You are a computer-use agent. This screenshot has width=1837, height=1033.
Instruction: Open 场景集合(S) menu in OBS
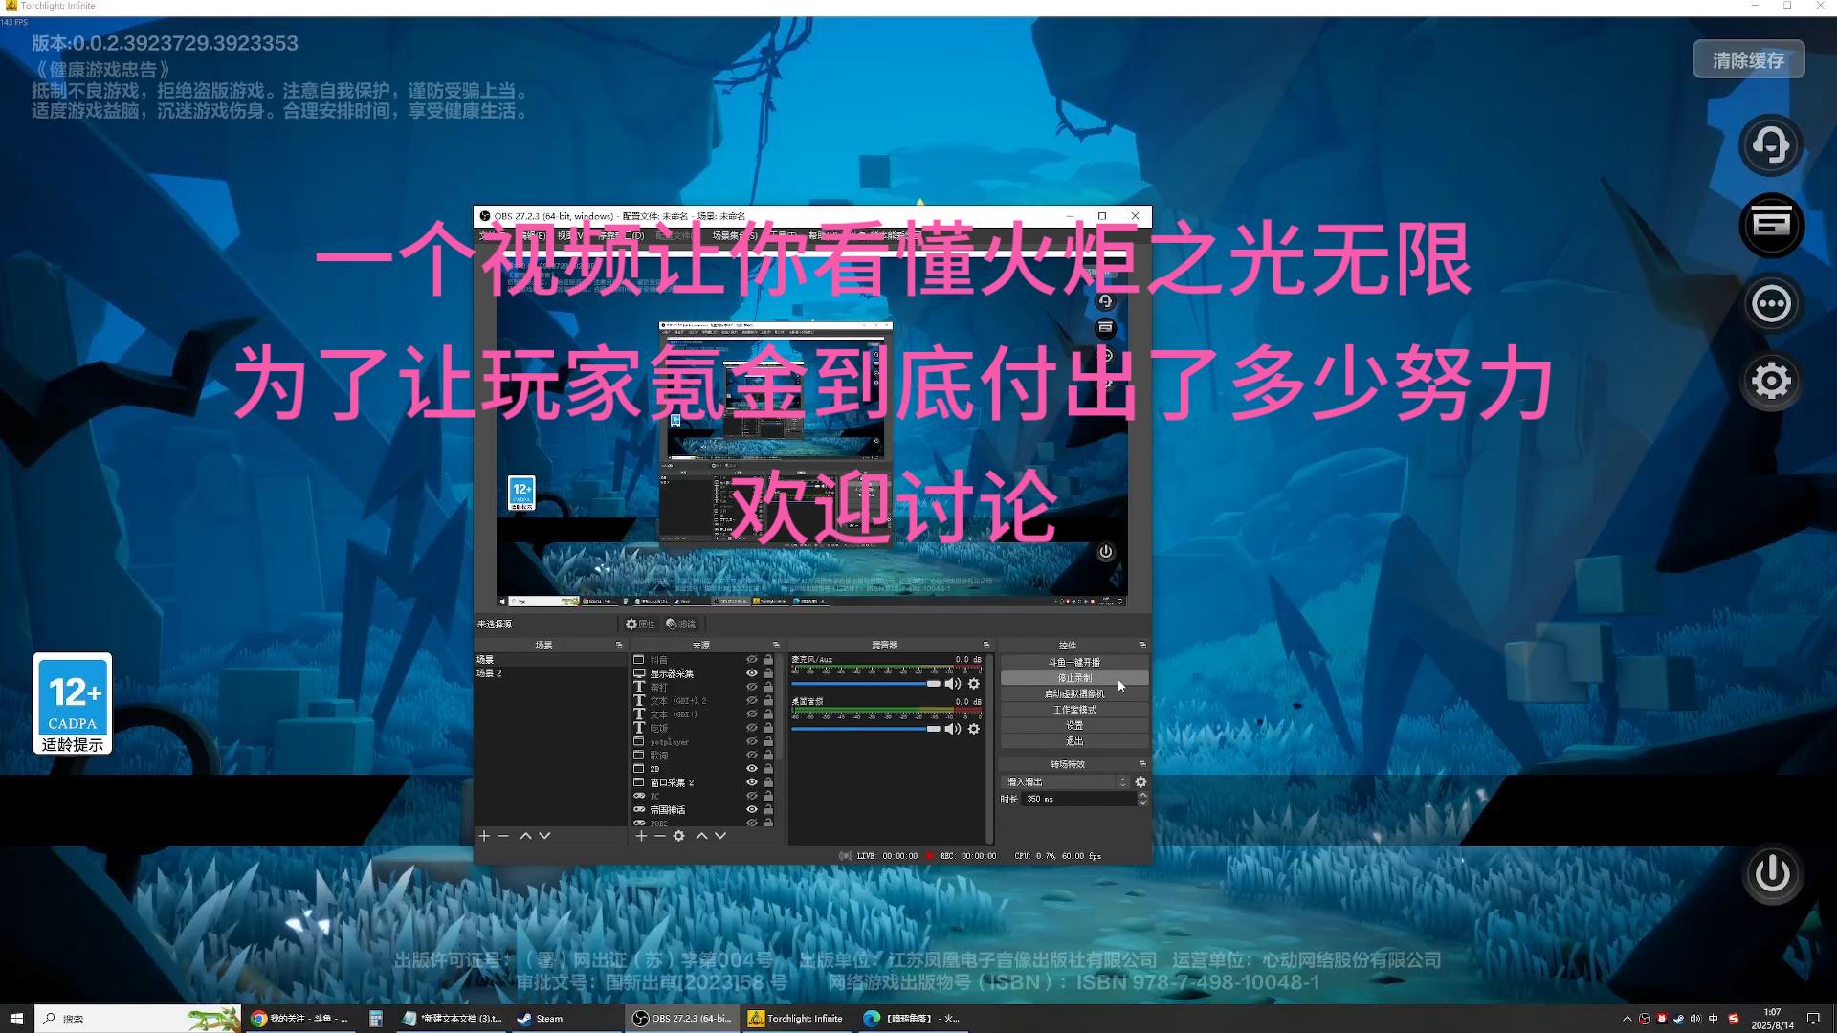pos(735,235)
